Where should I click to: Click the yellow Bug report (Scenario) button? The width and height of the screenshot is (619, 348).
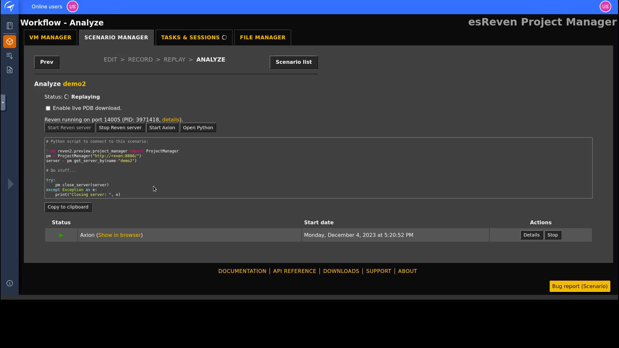tap(579, 286)
